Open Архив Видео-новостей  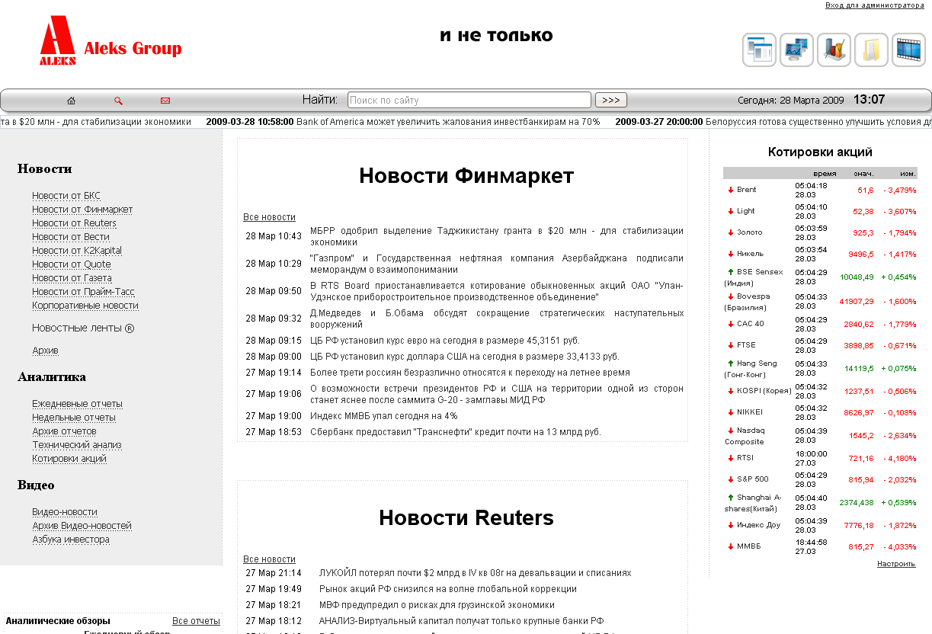(82, 526)
